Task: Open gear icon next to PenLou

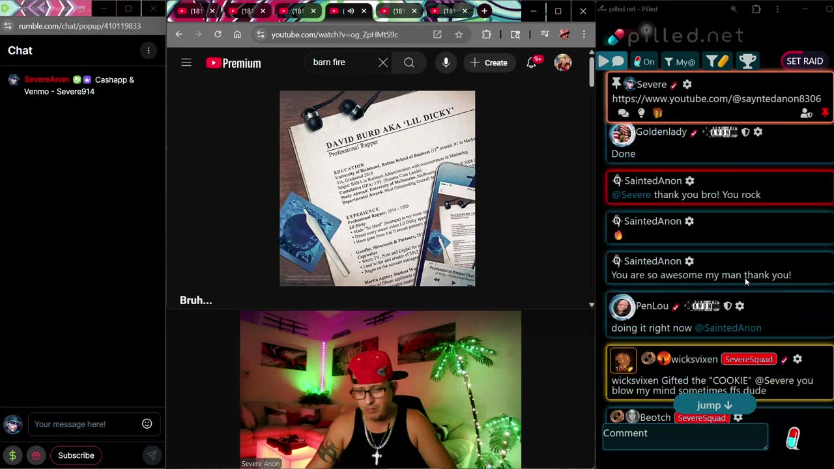Action: click(x=740, y=306)
